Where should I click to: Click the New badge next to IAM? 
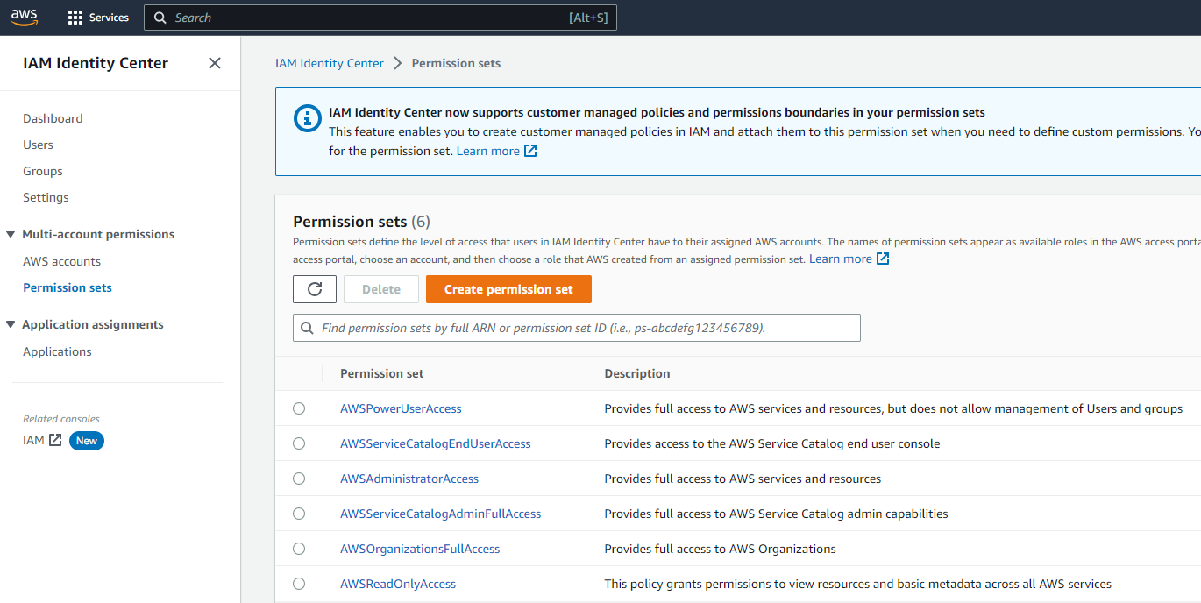pyautogui.click(x=87, y=440)
